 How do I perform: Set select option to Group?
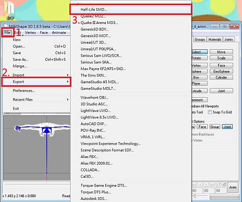pos(215,127)
